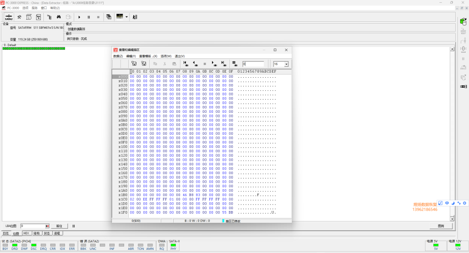Click the go-to sector number icon

pyautogui.click(x=235, y=64)
